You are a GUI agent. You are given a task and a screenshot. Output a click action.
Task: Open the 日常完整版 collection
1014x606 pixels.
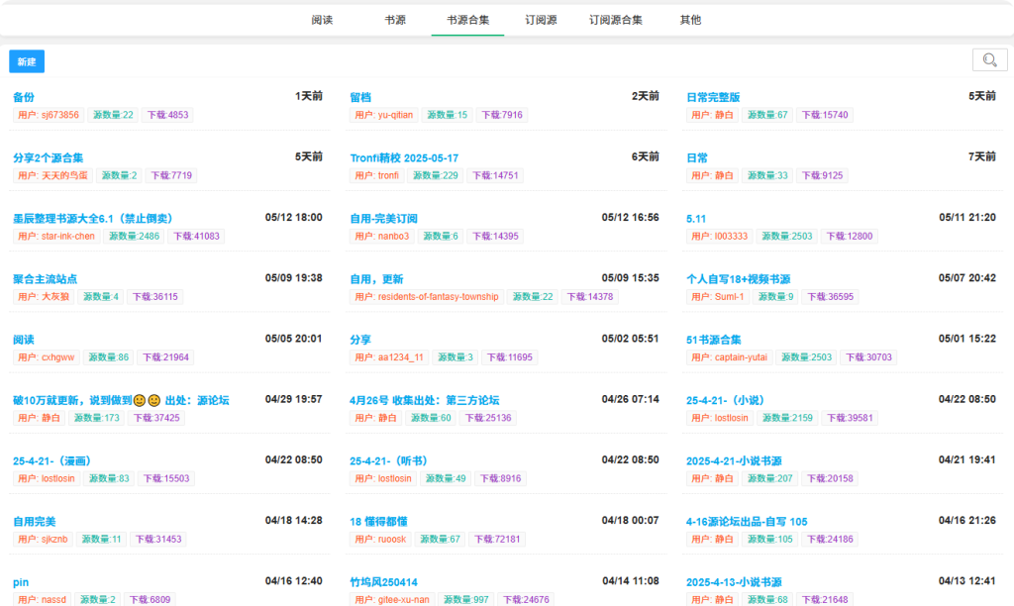pos(713,97)
